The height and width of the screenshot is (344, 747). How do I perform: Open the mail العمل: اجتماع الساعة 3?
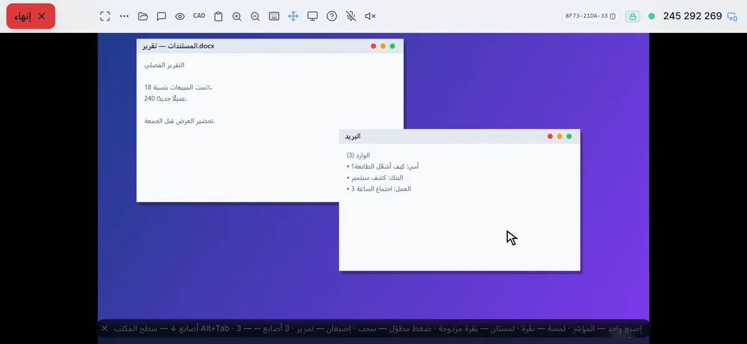tap(379, 188)
